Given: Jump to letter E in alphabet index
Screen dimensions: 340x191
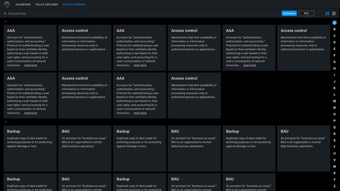Looking at the screenshot, I should (334, 49).
